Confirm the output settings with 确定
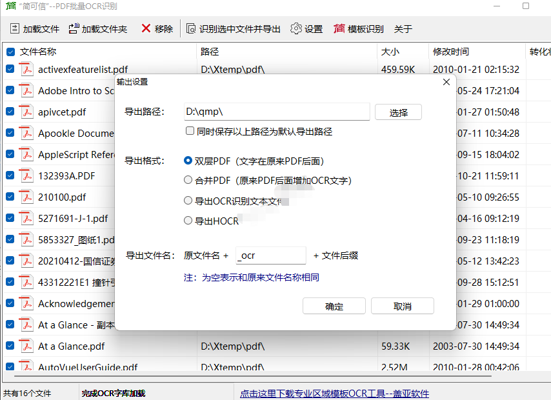Image resolution: width=551 pixels, height=400 pixels. [334, 306]
